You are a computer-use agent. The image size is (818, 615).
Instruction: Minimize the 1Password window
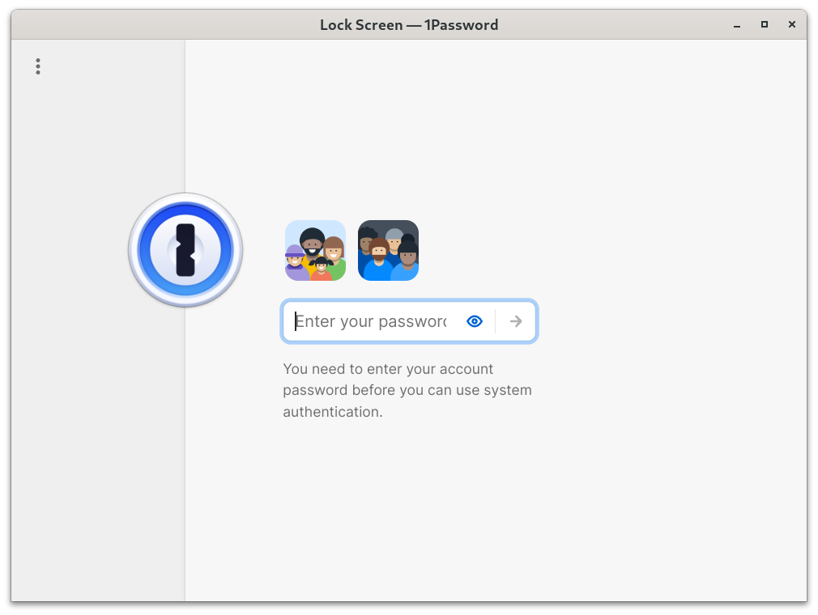(737, 25)
